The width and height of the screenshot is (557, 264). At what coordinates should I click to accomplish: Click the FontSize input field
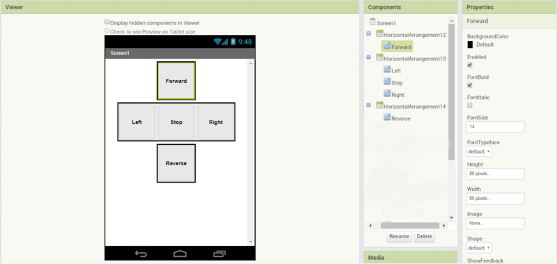[496, 127]
